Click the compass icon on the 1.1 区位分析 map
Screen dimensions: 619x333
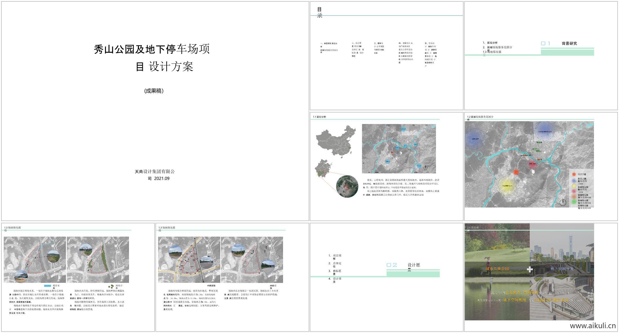[x=426, y=167]
